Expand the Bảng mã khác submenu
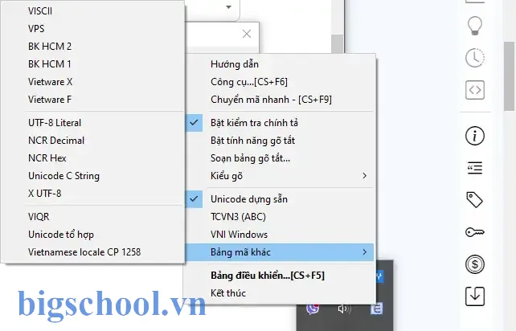 (x=280, y=252)
